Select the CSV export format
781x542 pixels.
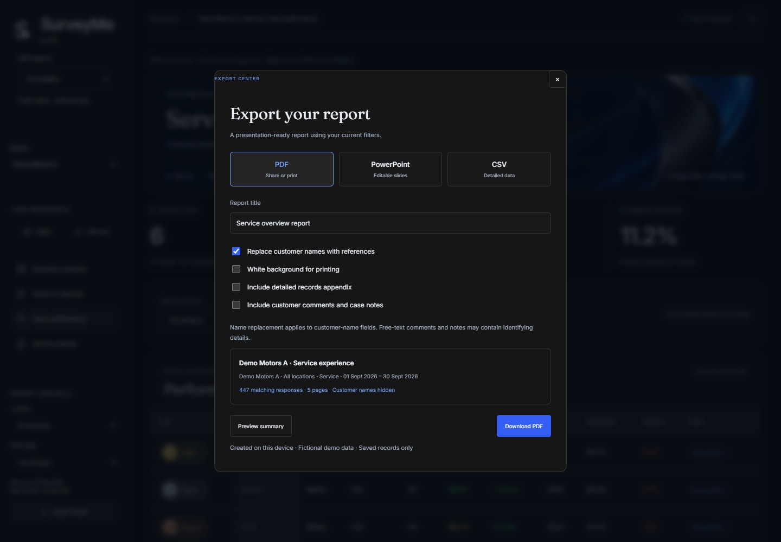[499, 169]
